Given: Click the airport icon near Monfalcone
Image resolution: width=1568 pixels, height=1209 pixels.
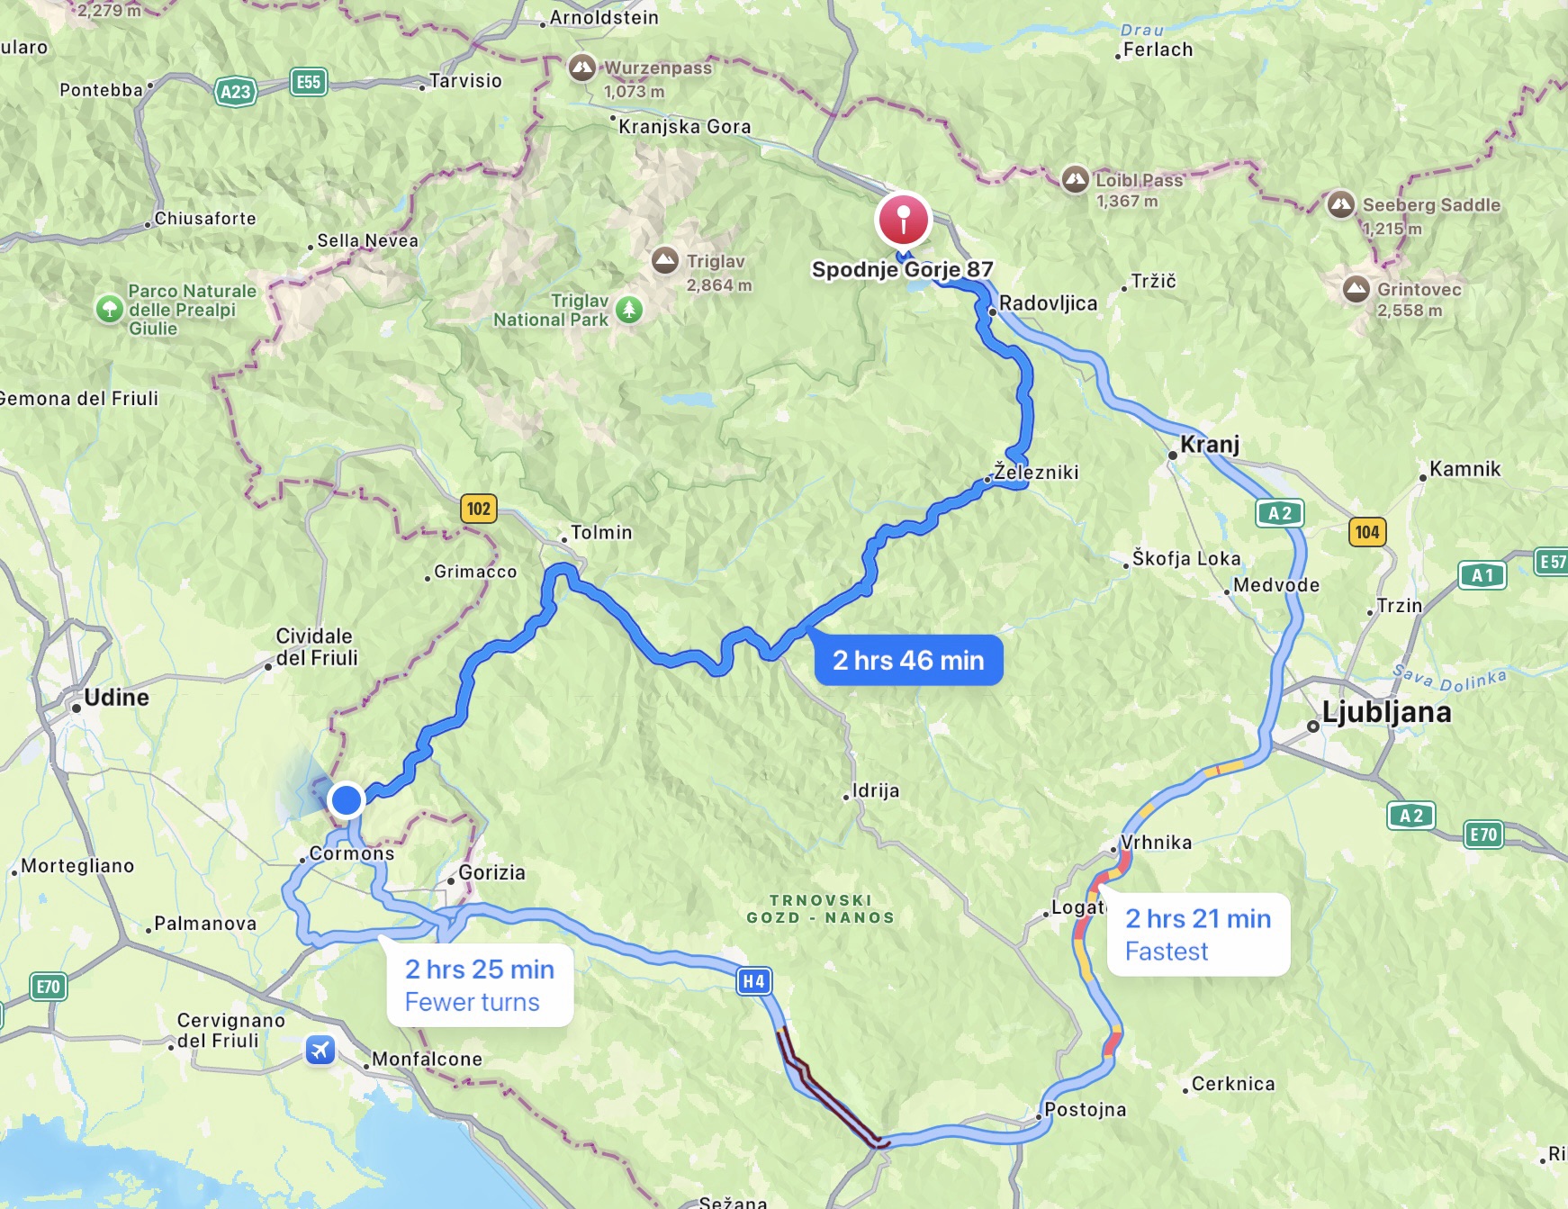Looking at the screenshot, I should [320, 1050].
